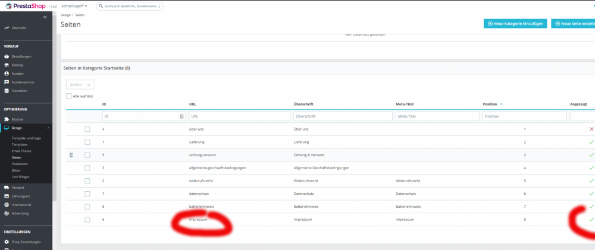This screenshot has height=250, width=595.
Task: Toggle the red X status for uber-uns
Action: click(591, 129)
